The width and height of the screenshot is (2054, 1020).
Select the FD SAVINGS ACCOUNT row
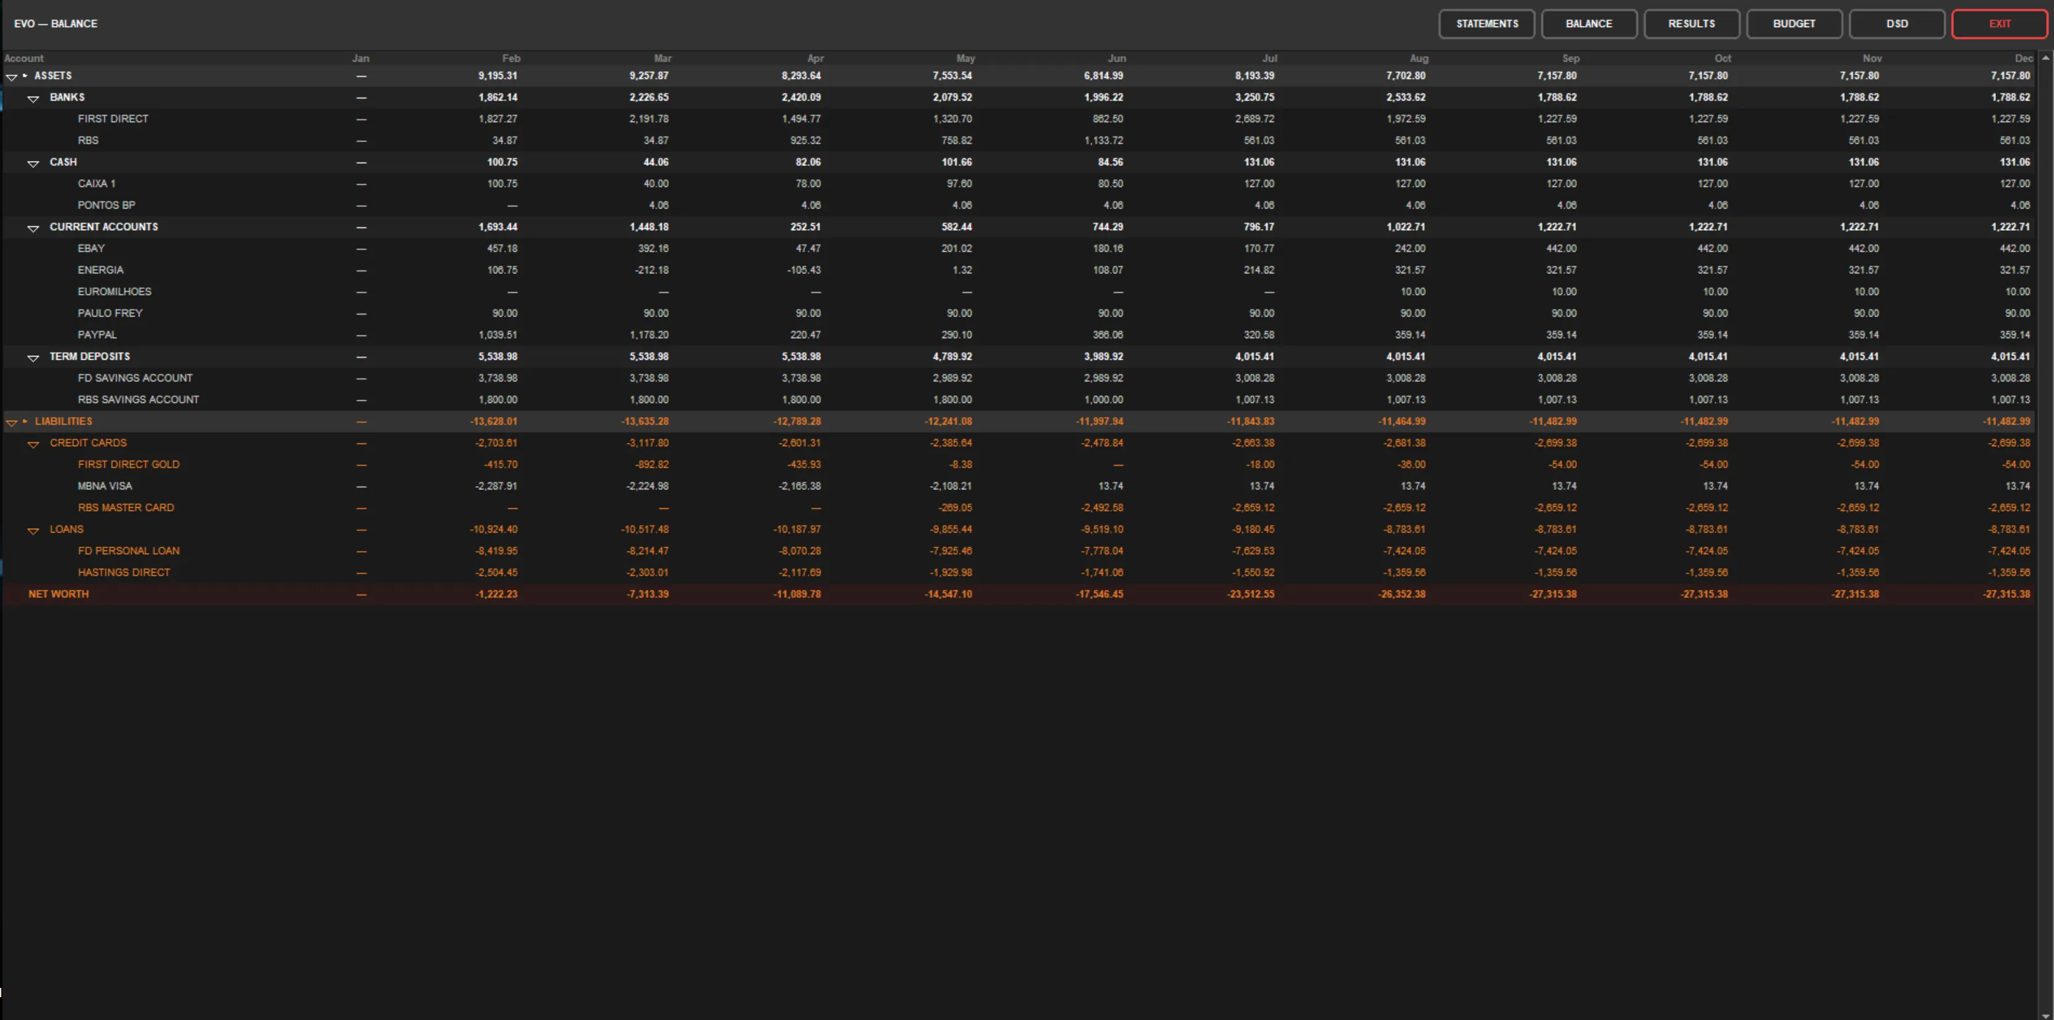1019,378
